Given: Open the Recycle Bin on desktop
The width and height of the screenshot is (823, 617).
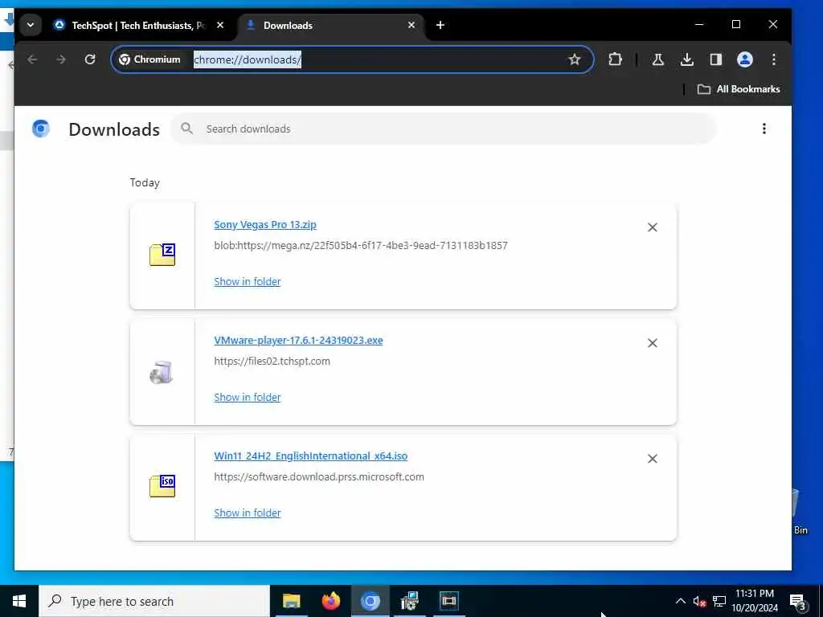Looking at the screenshot, I should (800, 512).
